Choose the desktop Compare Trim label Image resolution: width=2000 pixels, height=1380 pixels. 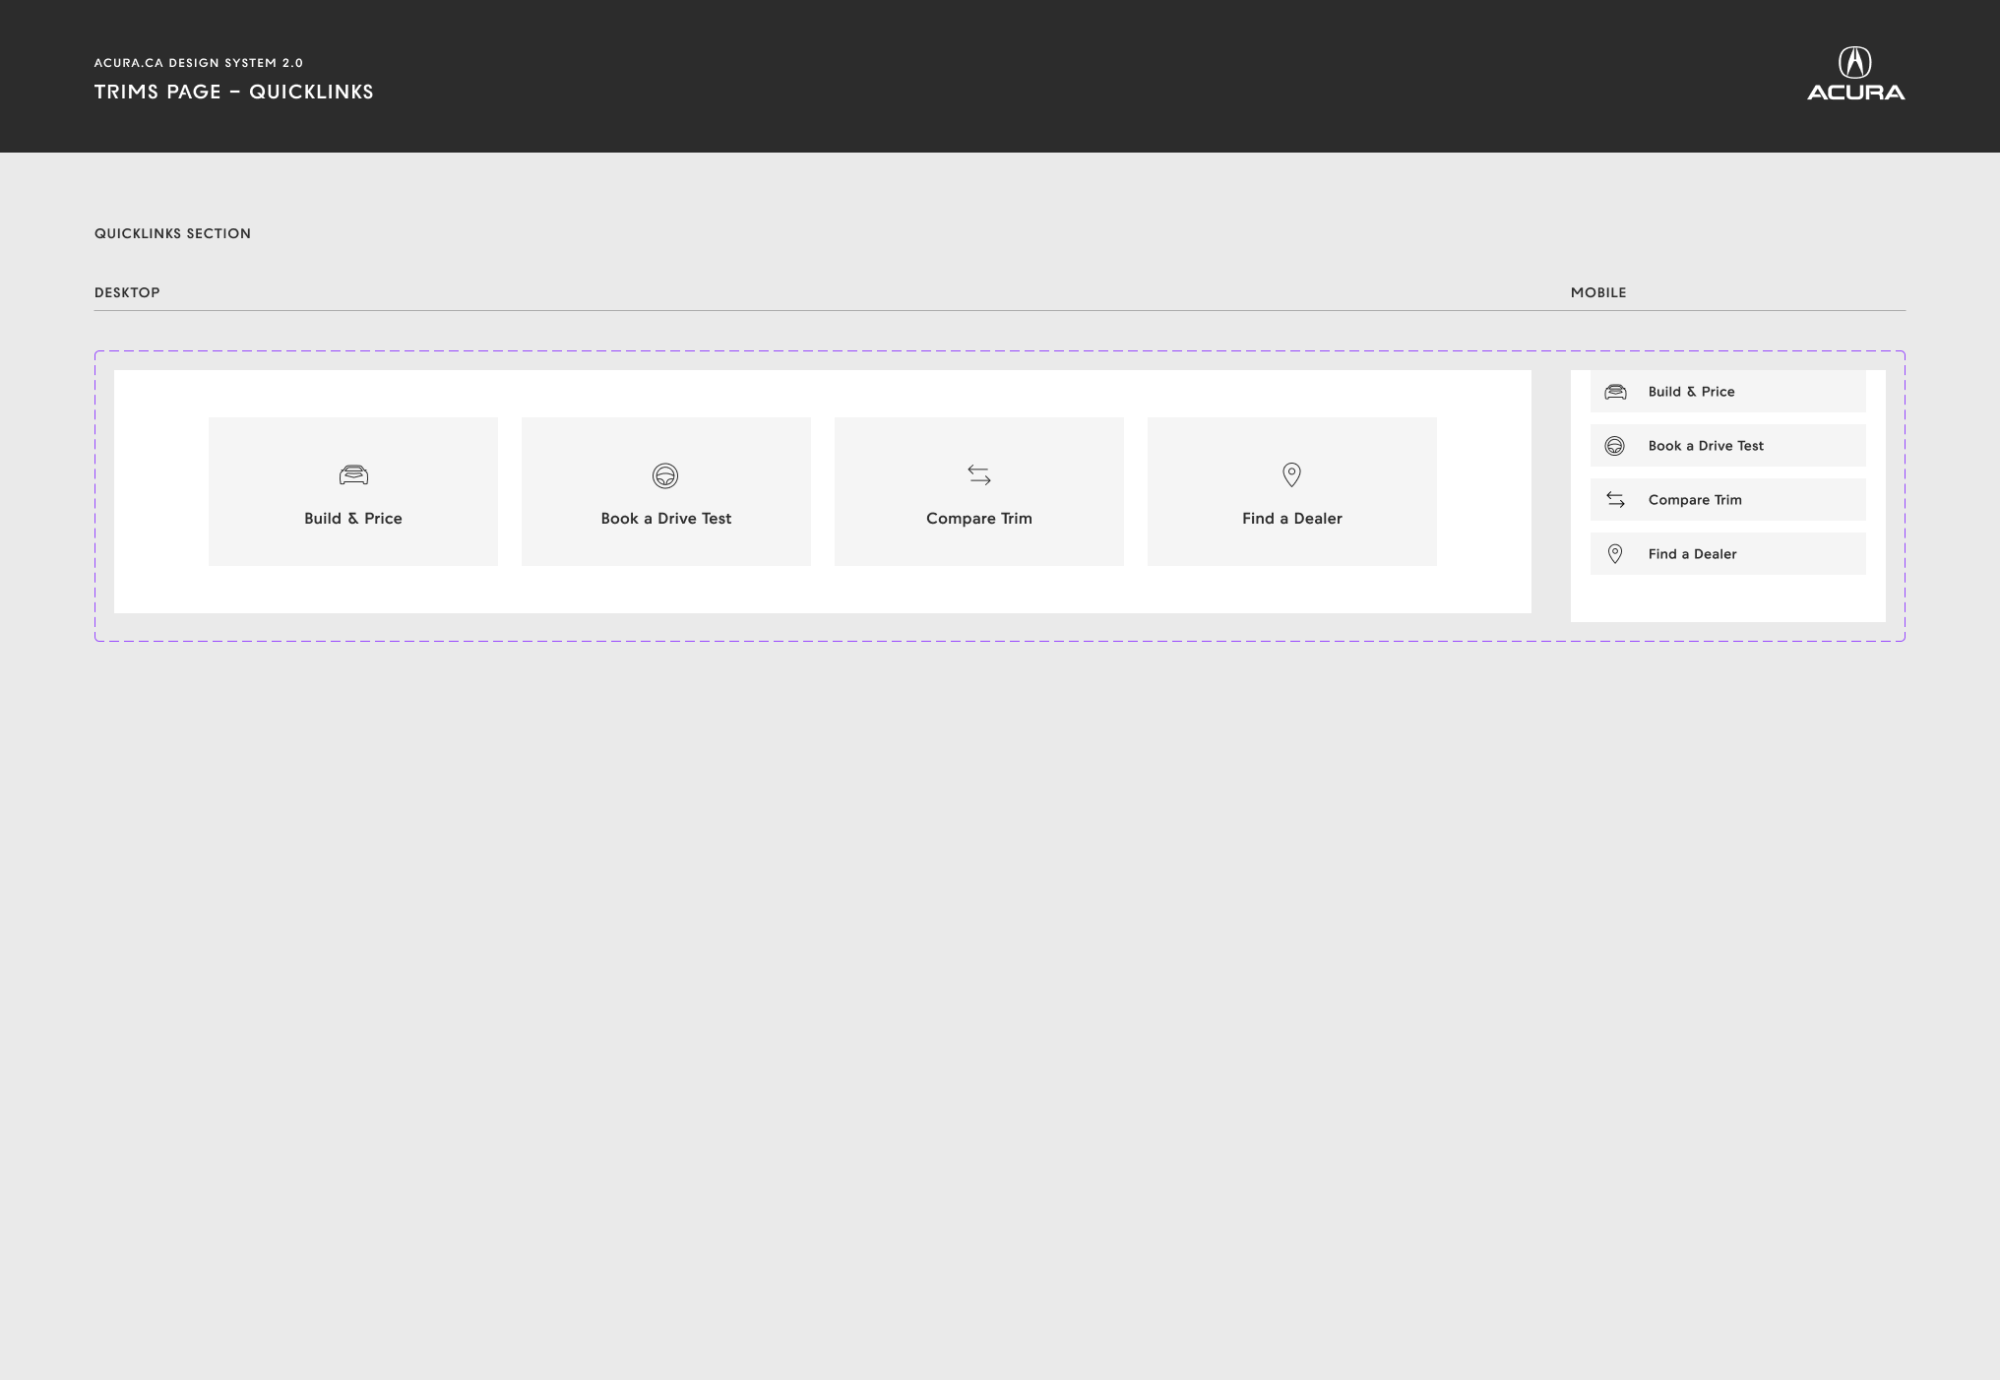(x=979, y=519)
